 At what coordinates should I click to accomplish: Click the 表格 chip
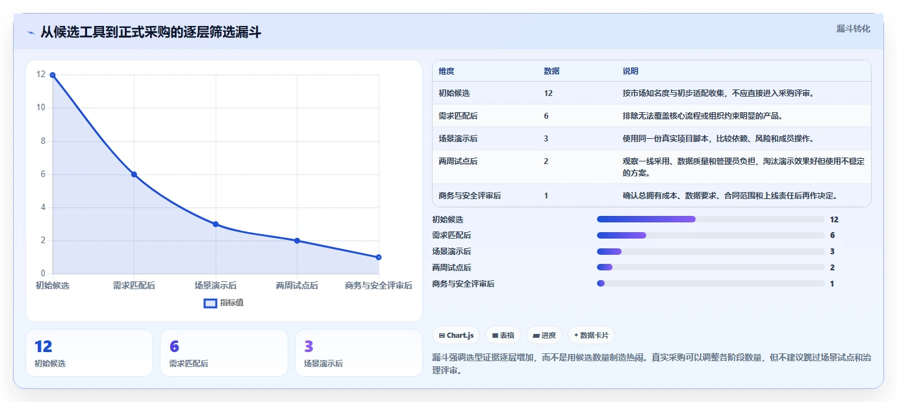click(503, 335)
